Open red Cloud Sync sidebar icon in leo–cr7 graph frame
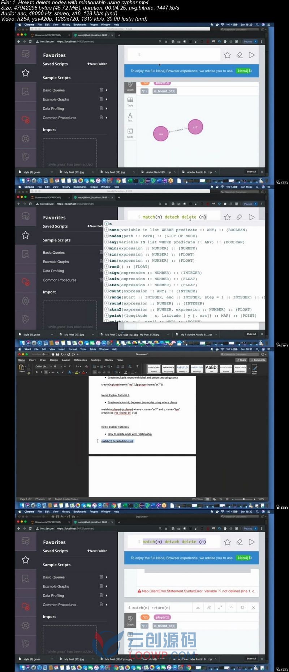Screen dimensions: 289x672 coord(26,119)
